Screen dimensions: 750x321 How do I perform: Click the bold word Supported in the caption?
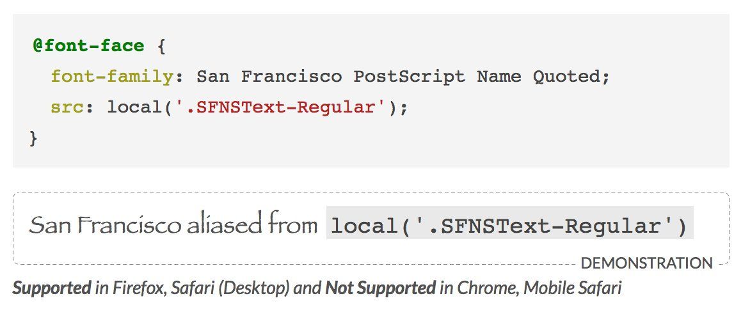(52, 288)
